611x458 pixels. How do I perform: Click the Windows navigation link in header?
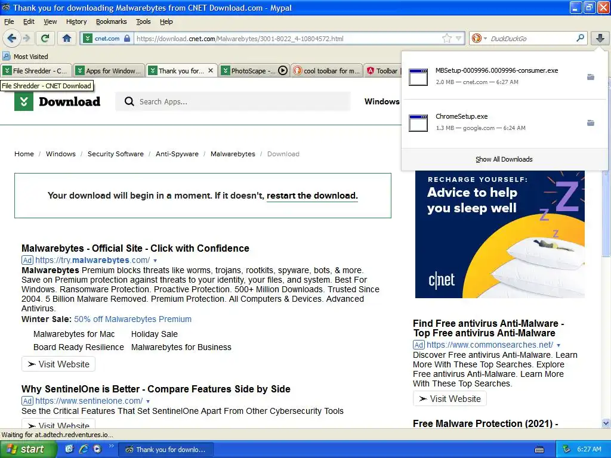[x=382, y=101]
